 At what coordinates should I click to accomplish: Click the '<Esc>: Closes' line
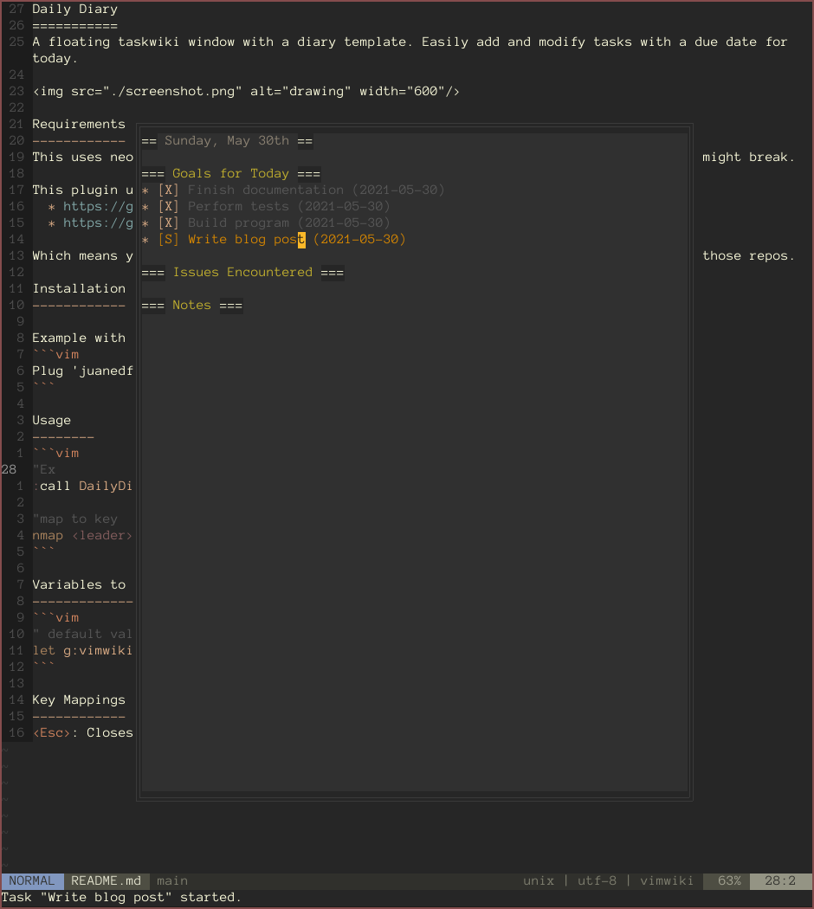coord(82,732)
